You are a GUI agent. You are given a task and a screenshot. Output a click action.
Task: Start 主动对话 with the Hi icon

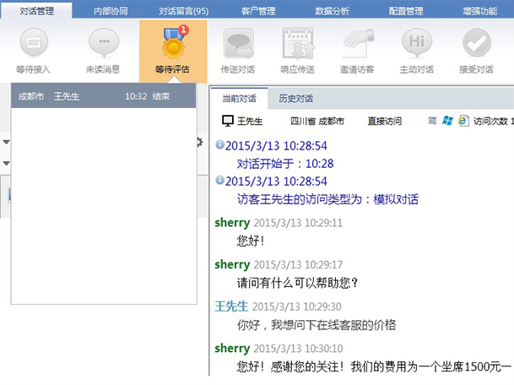point(417,44)
